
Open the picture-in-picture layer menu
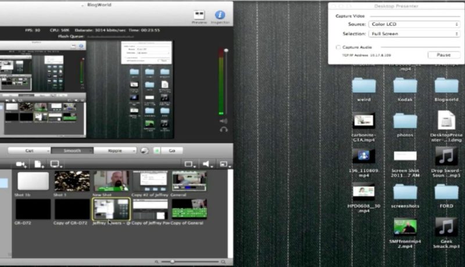(226, 164)
